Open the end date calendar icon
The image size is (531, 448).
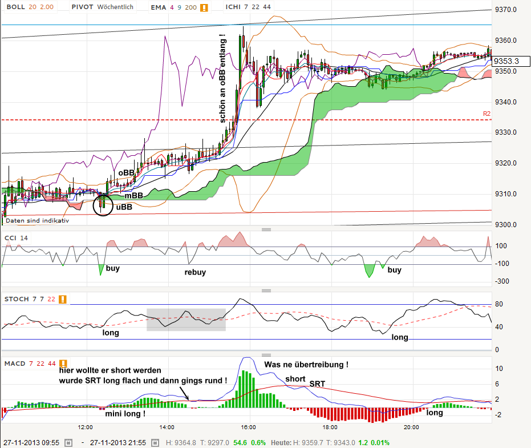point(155,442)
